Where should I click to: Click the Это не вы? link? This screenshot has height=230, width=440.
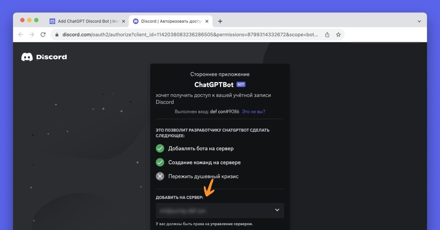pyautogui.click(x=253, y=111)
